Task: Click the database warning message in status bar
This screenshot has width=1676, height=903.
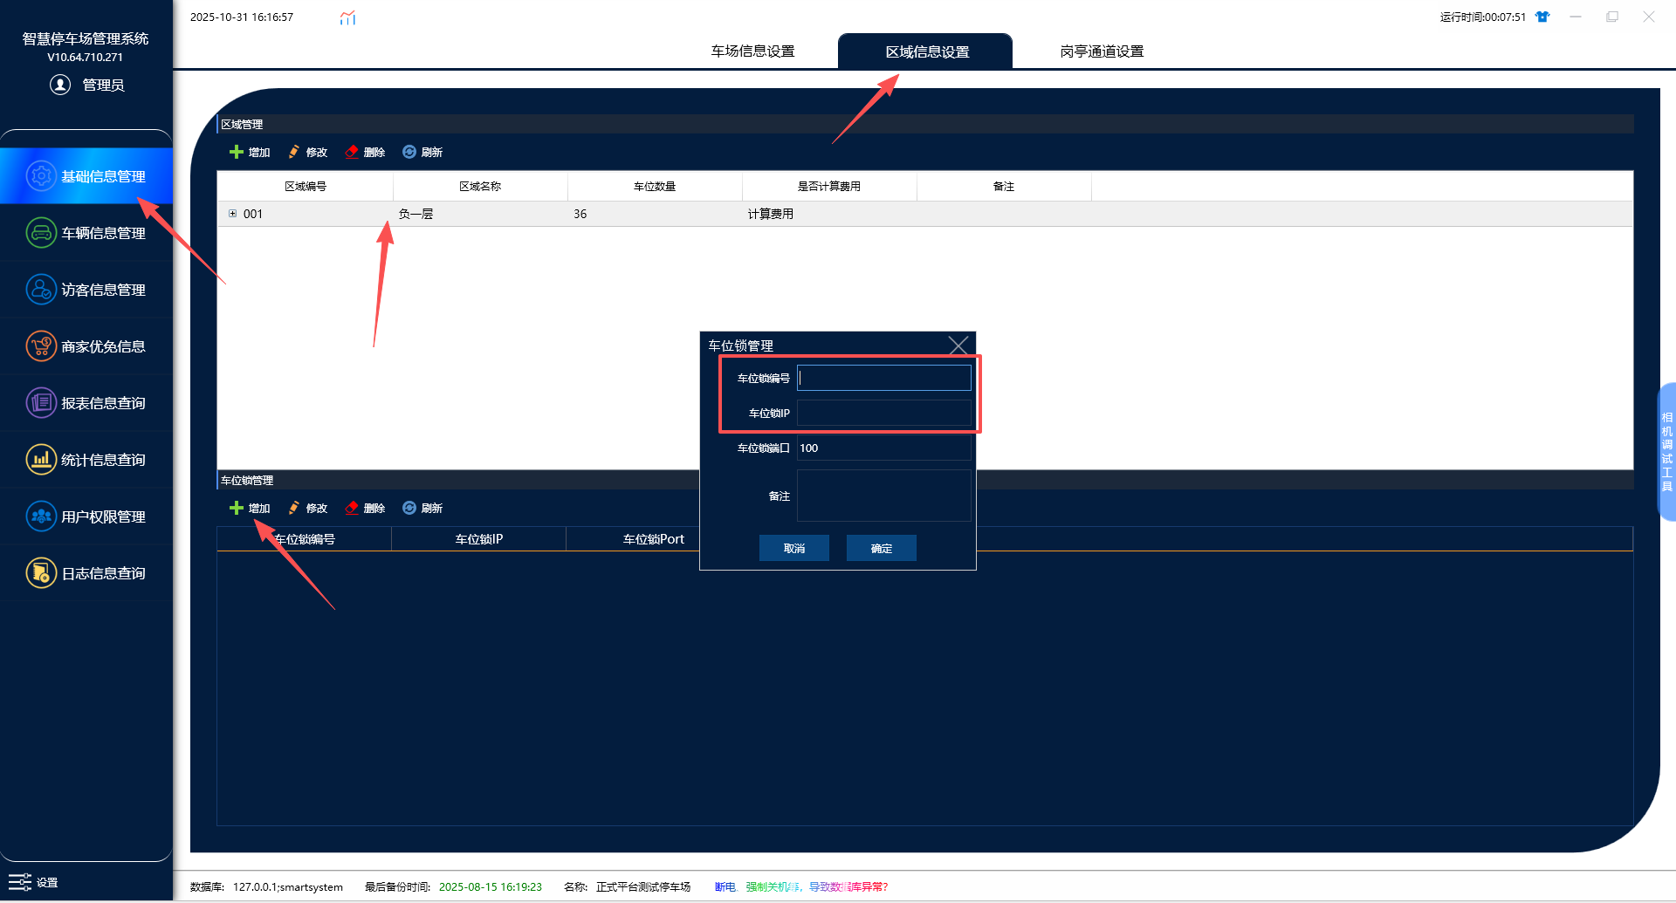Action: pyautogui.click(x=801, y=886)
